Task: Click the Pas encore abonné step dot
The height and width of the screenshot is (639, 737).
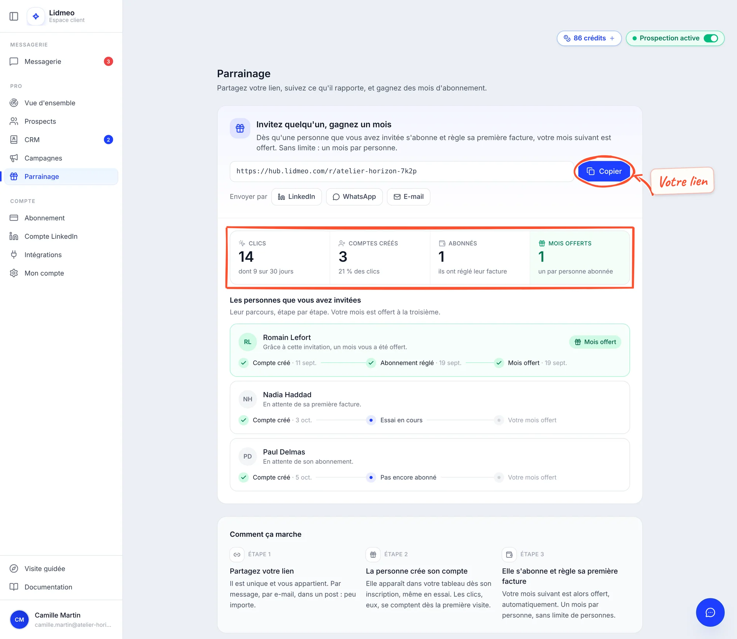Action: [371, 477]
